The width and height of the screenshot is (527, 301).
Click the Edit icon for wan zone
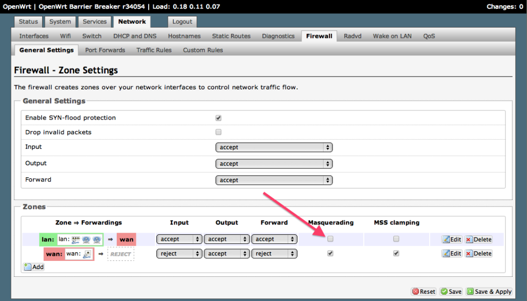point(446,254)
